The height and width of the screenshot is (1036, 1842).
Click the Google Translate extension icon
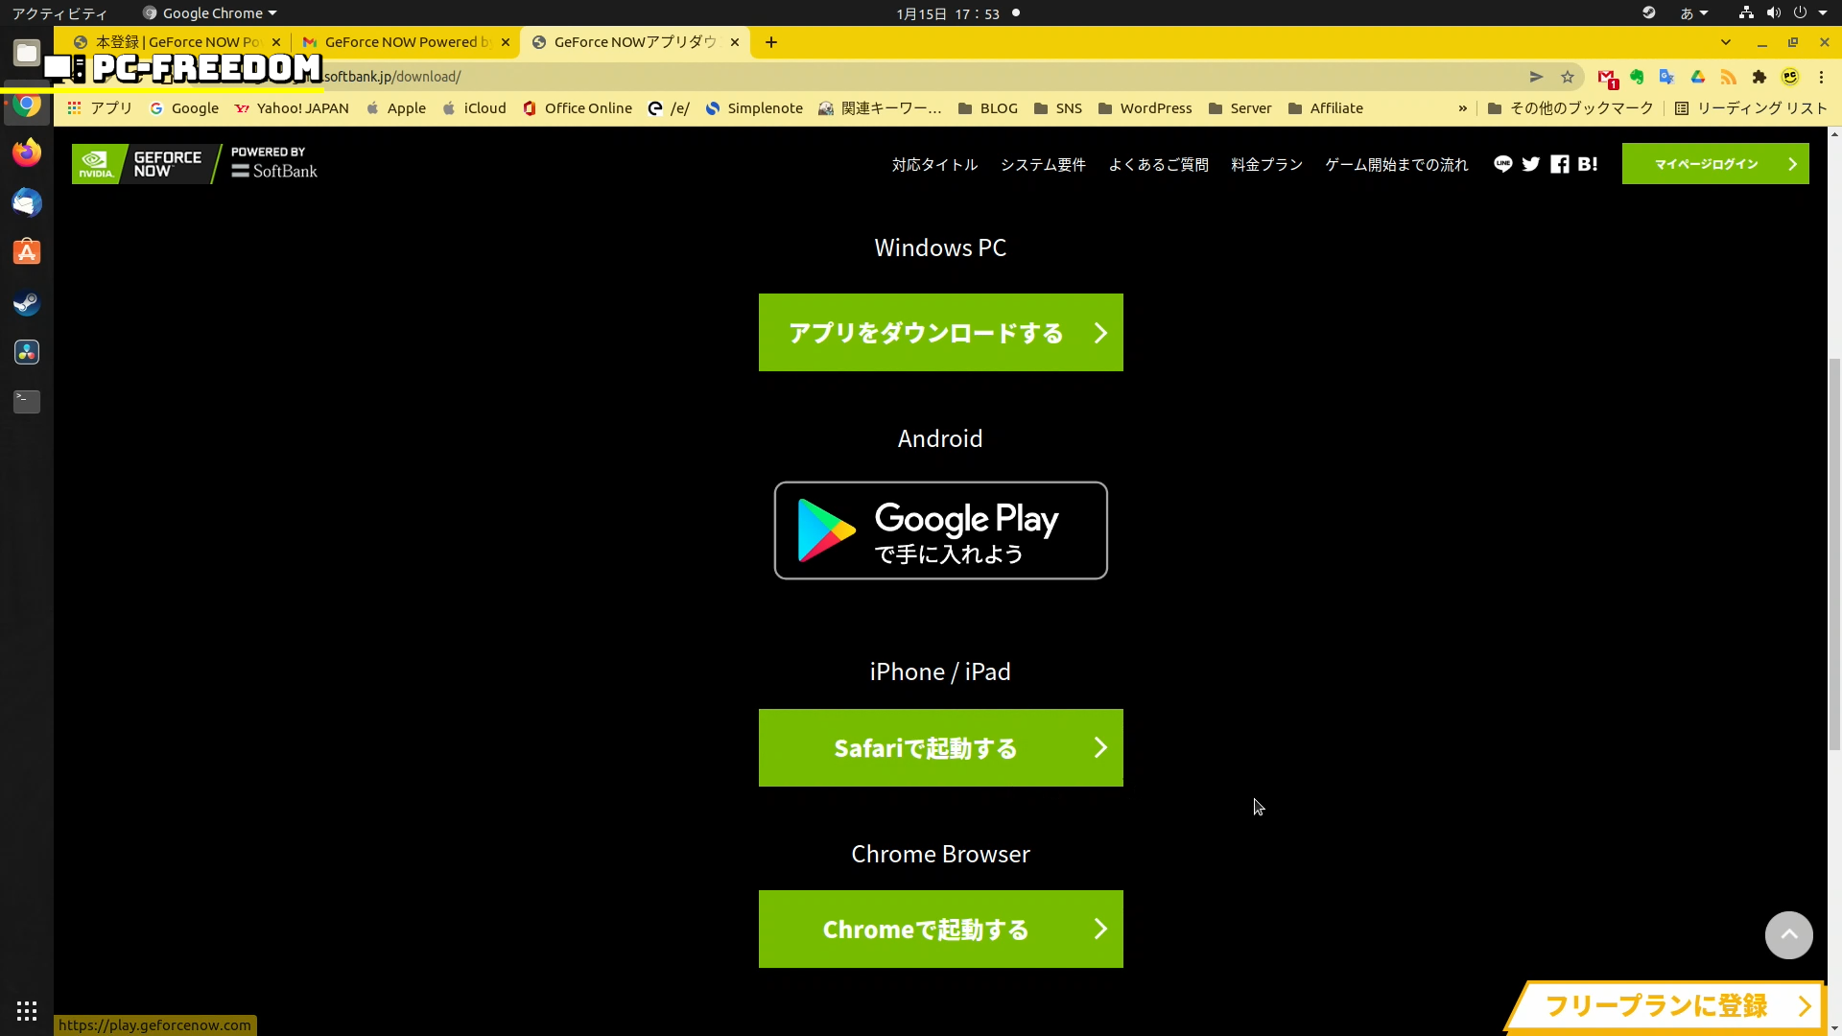(x=1667, y=77)
